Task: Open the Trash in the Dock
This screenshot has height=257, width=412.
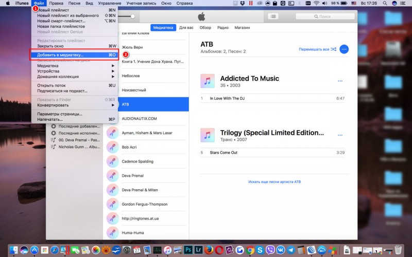Action: click(398, 250)
